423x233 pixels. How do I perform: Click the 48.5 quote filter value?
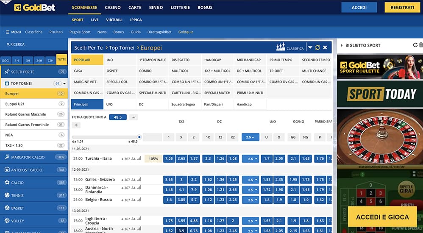coord(118,117)
